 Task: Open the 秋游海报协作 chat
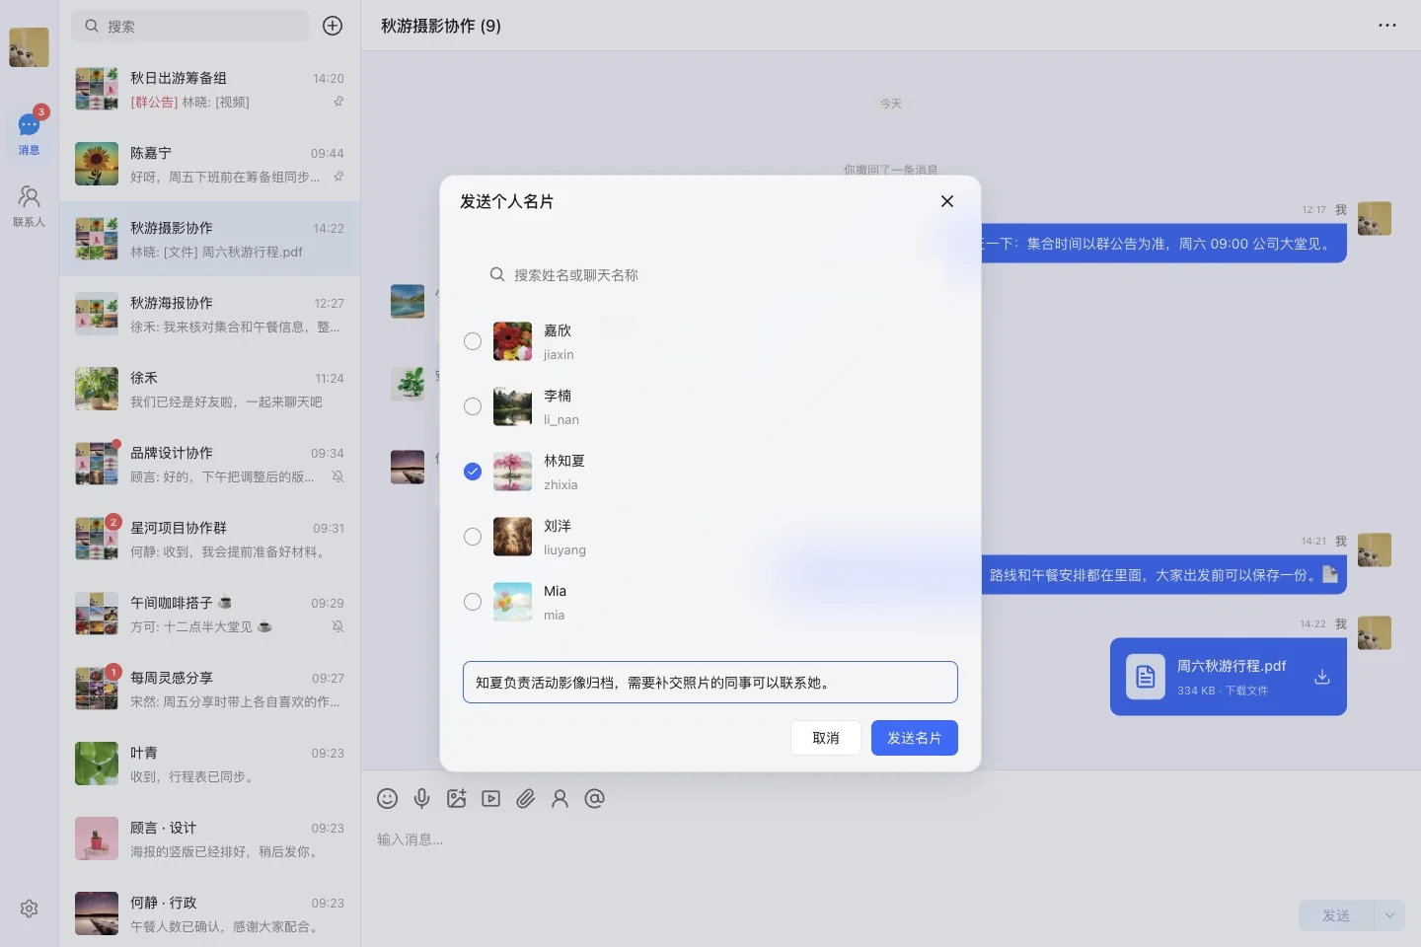tap(209, 314)
